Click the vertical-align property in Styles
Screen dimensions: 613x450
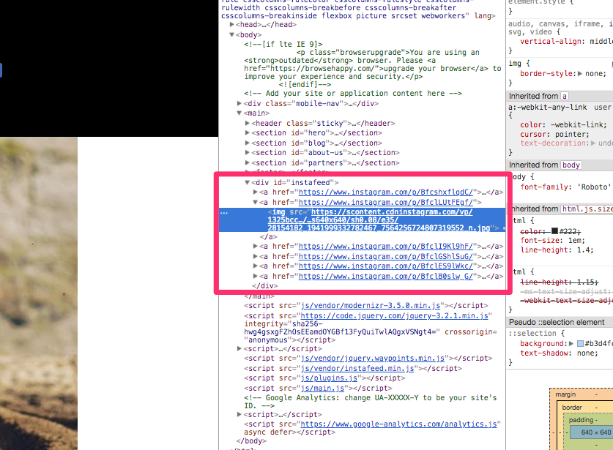click(x=550, y=42)
